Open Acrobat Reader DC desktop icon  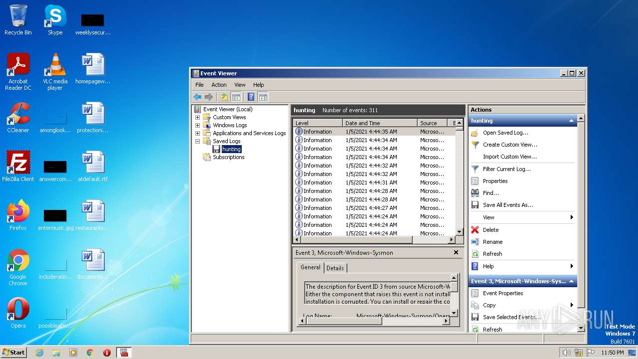click(18, 72)
